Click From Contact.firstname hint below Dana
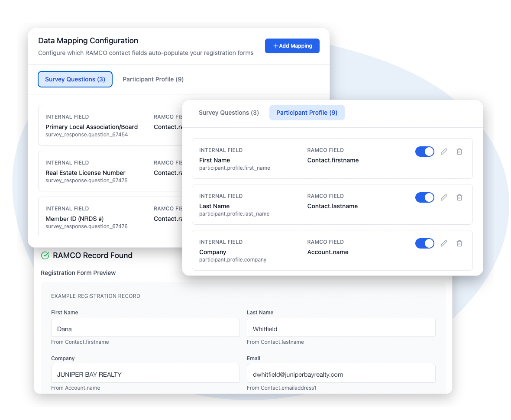Screen dimensions: 511x420 (80, 342)
